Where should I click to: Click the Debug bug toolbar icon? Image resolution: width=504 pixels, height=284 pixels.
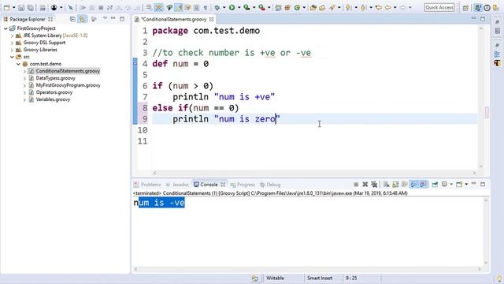point(217,7)
